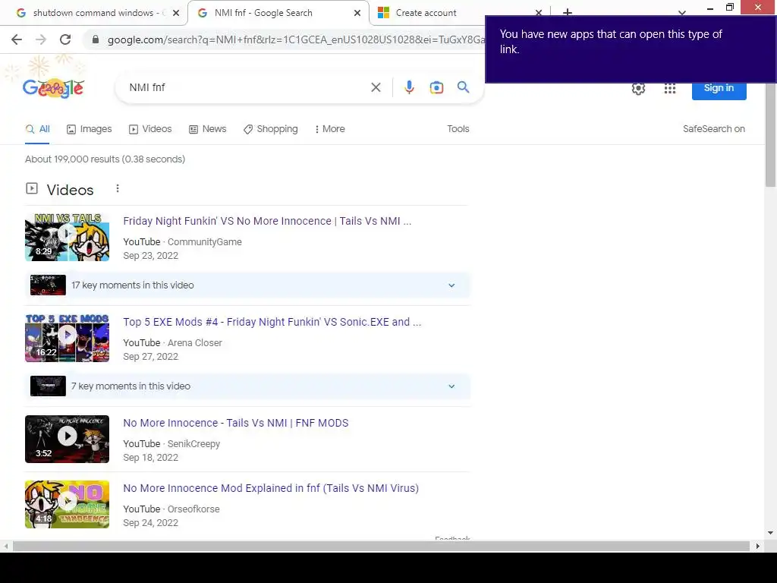
Task: Minimize the Chrome window
Action: (710, 8)
